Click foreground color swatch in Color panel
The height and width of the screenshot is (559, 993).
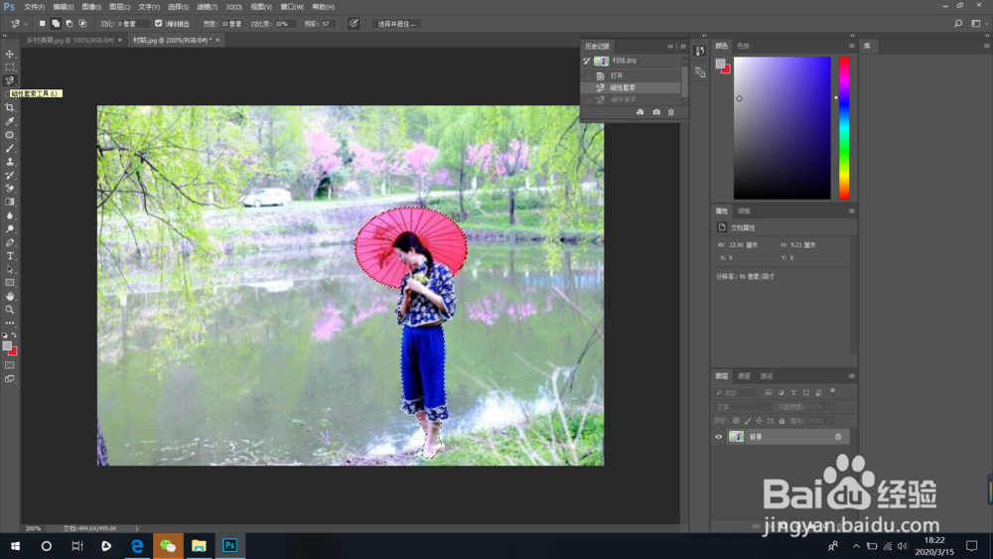click(720, 64)
